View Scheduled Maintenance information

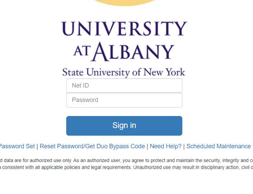point(218,146)
